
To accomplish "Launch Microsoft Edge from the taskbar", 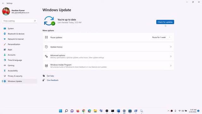I will 89,111.
